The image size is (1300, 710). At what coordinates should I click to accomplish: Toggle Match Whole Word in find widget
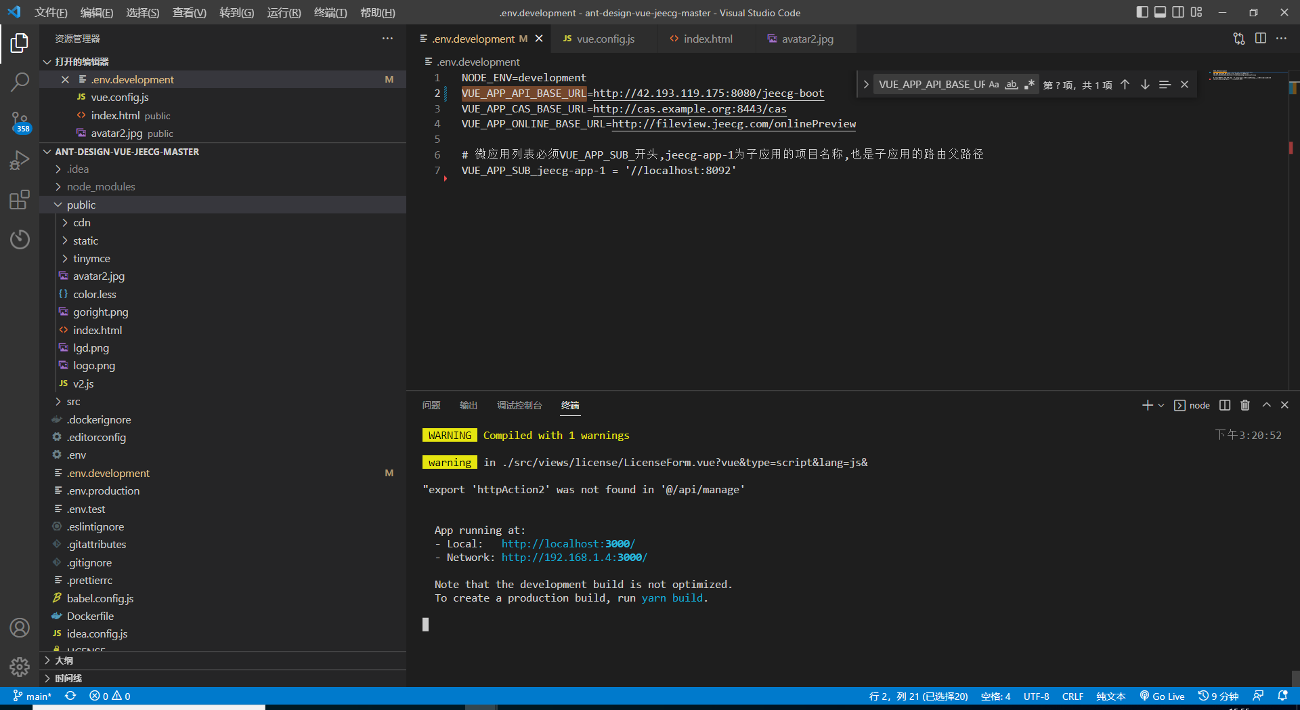1012,85
